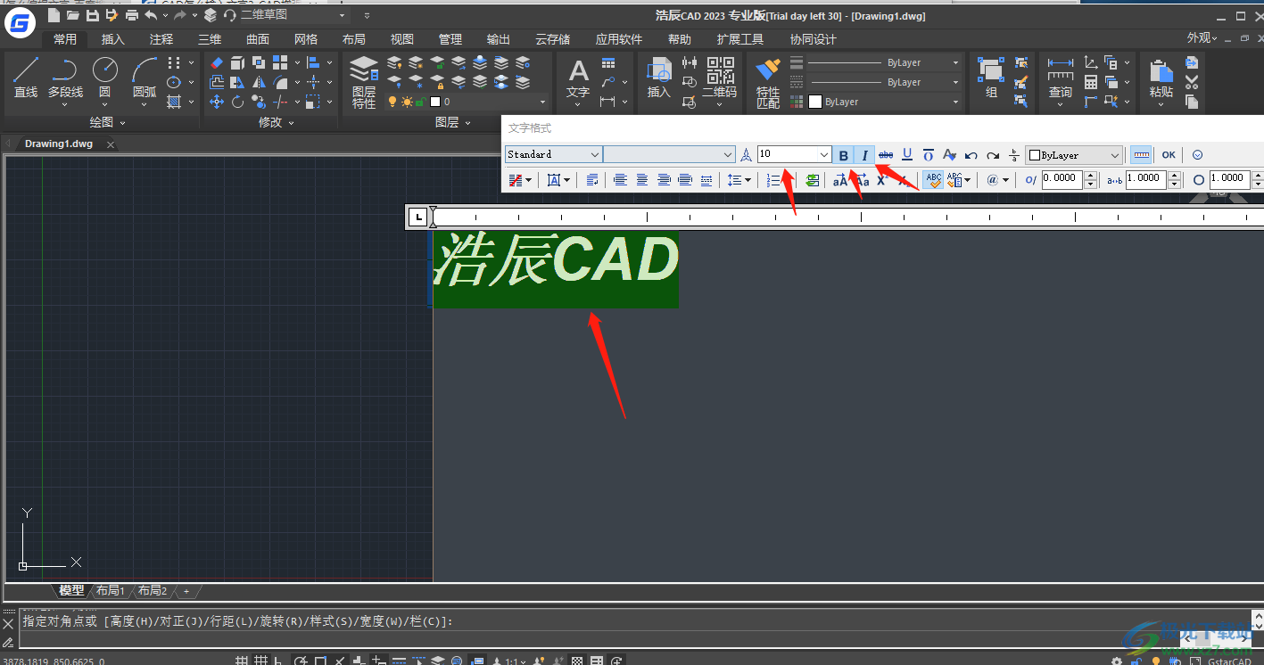This screenshot has height=665, width=1264.
Task: Click the GstarCAD application logo button
Action: point(20,22)
